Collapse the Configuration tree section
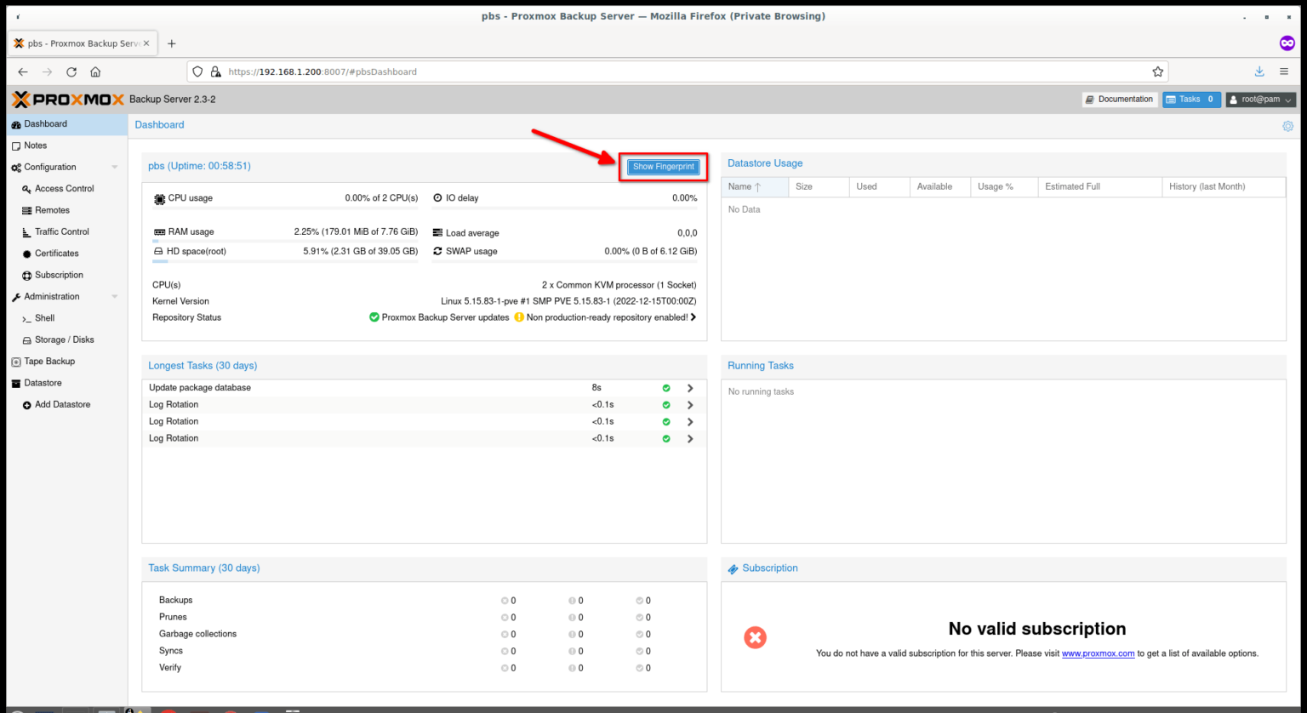1307x713 pixels. (x=115, y=168)
